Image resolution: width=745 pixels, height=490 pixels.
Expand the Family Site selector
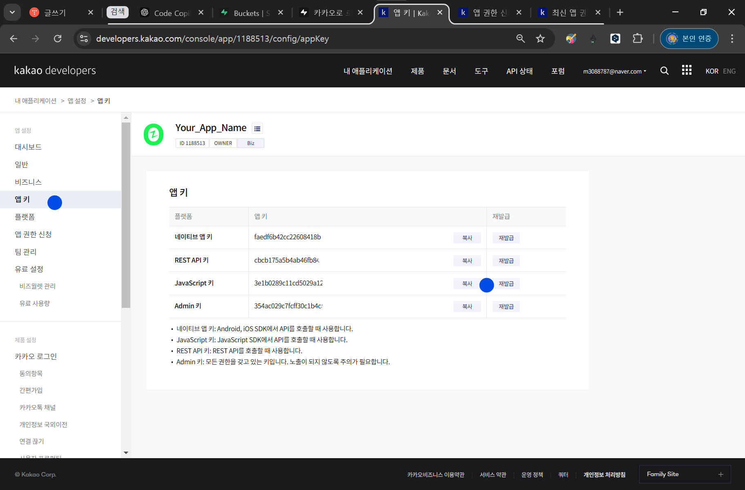click(x=685, y=474)
